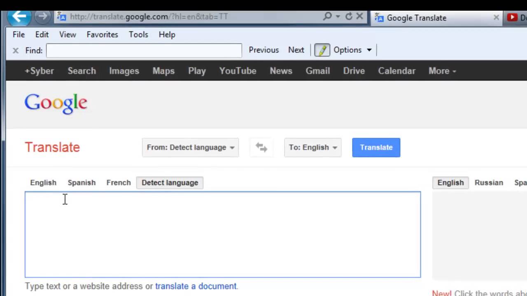The height and width of the screenshot is (296, 527).
Task: Refresh the page with the reload icon
Action: point(349,16)
